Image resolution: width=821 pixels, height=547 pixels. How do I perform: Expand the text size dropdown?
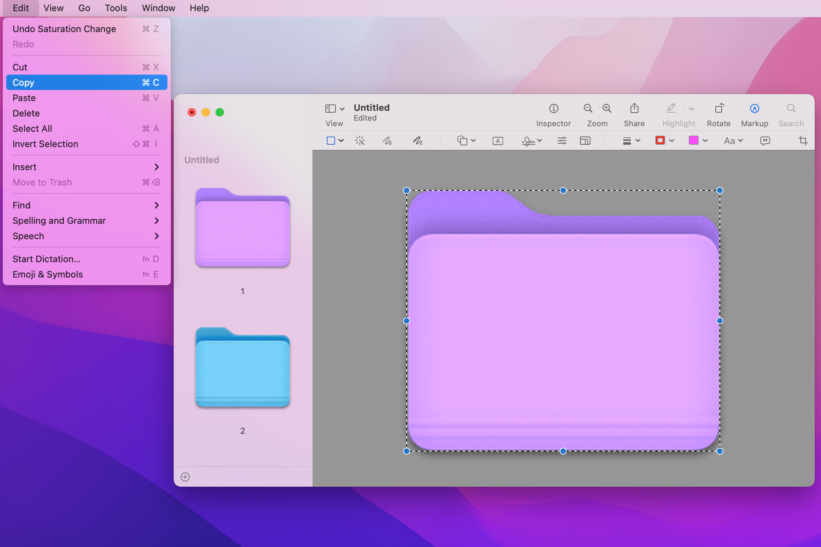point(732,142)
